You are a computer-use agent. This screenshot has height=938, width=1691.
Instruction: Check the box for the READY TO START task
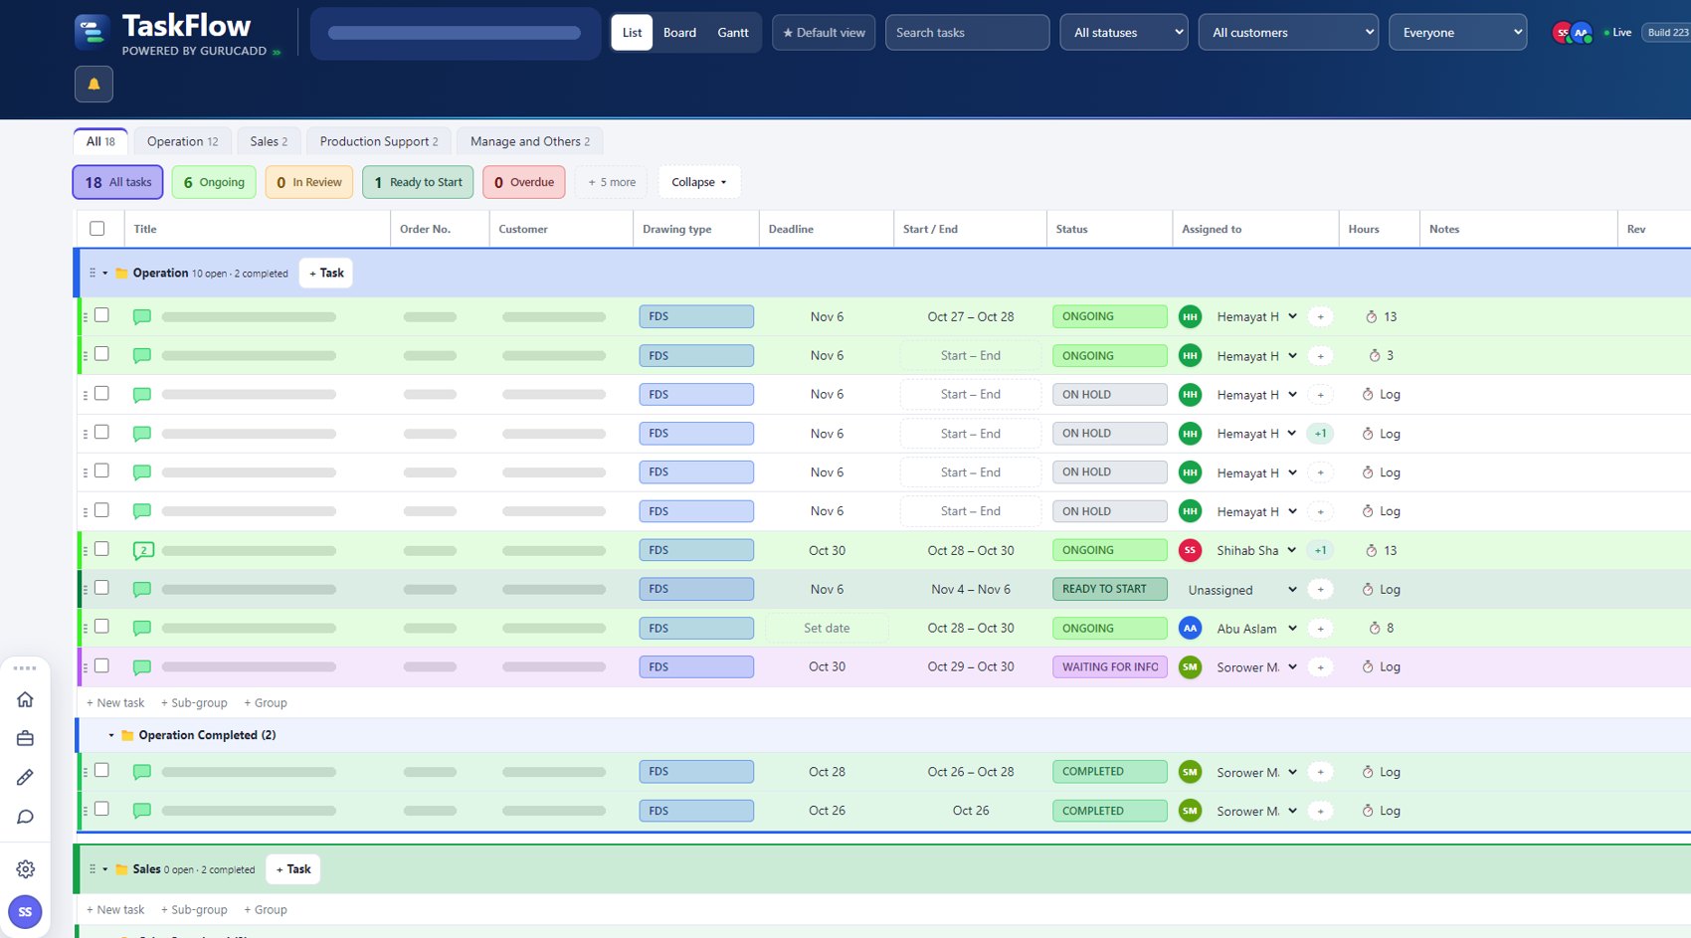[101, 588]
